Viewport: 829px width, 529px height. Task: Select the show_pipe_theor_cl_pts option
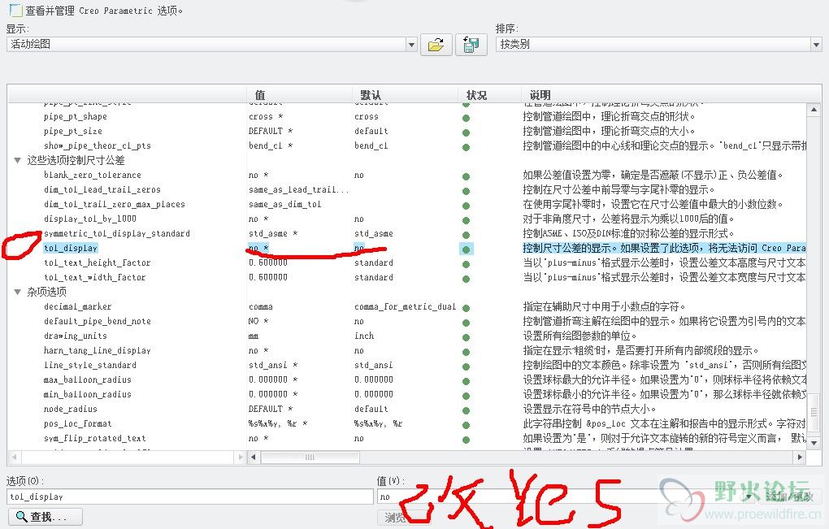point(98,145)
